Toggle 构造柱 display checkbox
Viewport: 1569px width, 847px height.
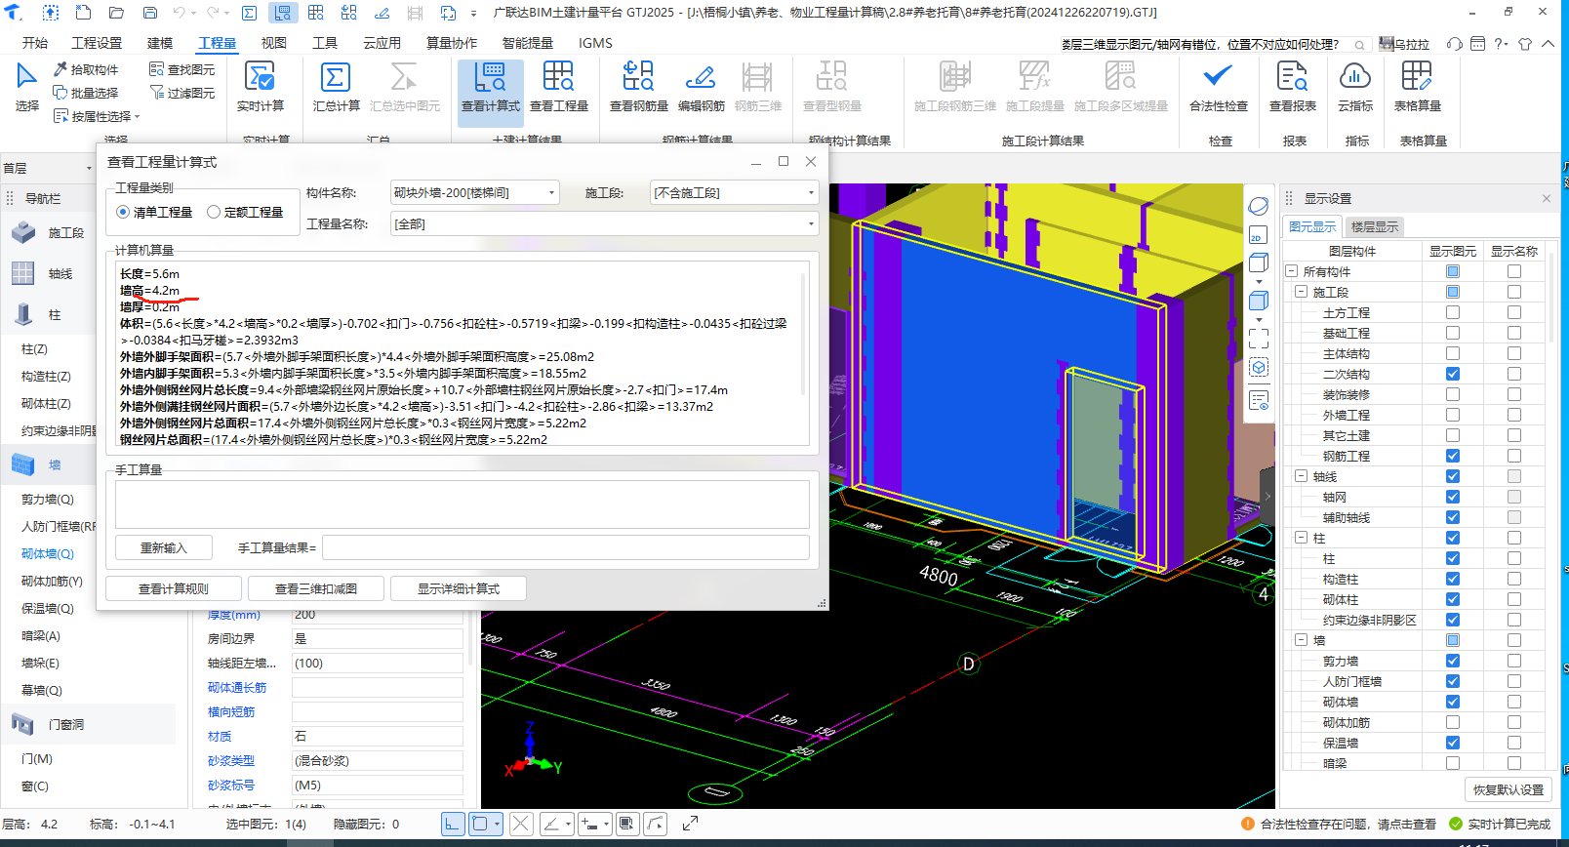tap(1453, 579)
